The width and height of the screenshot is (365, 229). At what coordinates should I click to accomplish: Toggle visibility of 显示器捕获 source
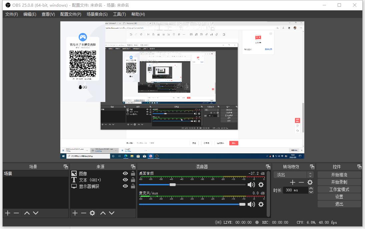(x=125, y=186)
